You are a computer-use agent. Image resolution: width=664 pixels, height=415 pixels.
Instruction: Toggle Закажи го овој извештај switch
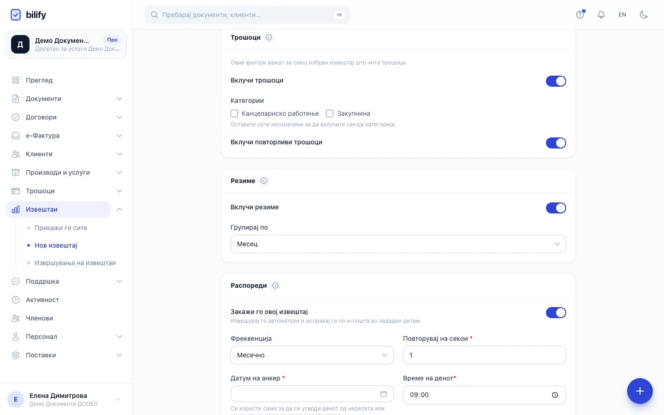click(556, 313)
